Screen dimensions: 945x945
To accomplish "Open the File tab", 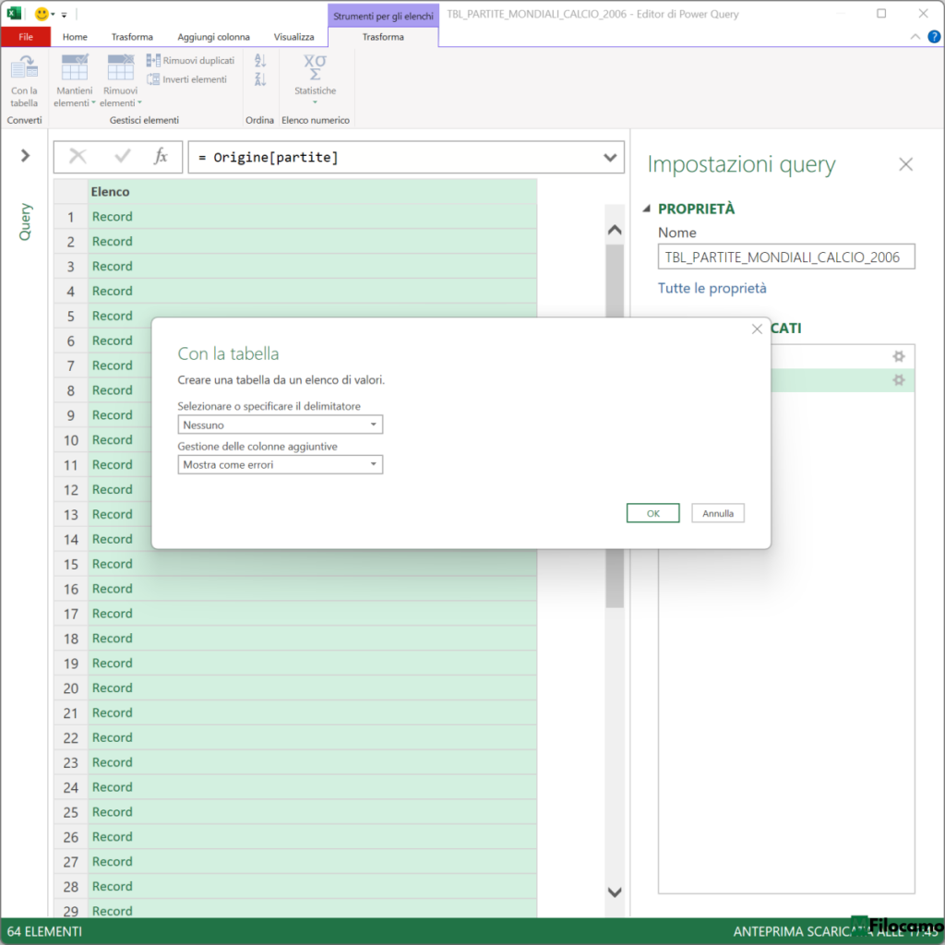I will tap(25, 37).
